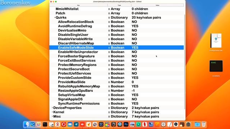230x129 pixels.
Task: Select the SignalAppleOS key
Action: (70, 99)
